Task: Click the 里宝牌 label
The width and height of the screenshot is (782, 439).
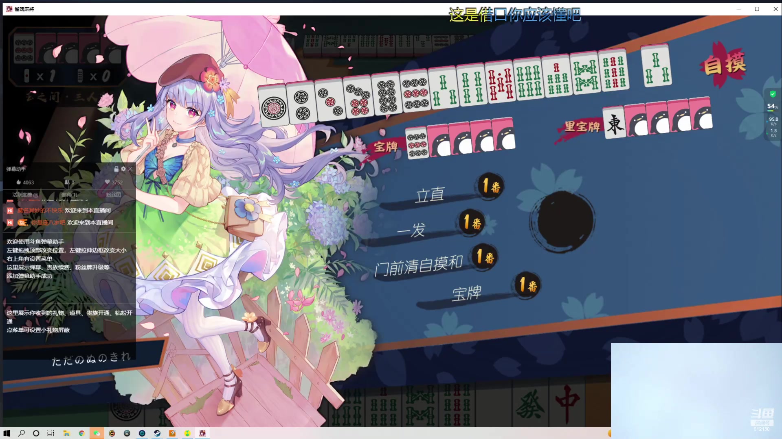Action: point(582,126)
